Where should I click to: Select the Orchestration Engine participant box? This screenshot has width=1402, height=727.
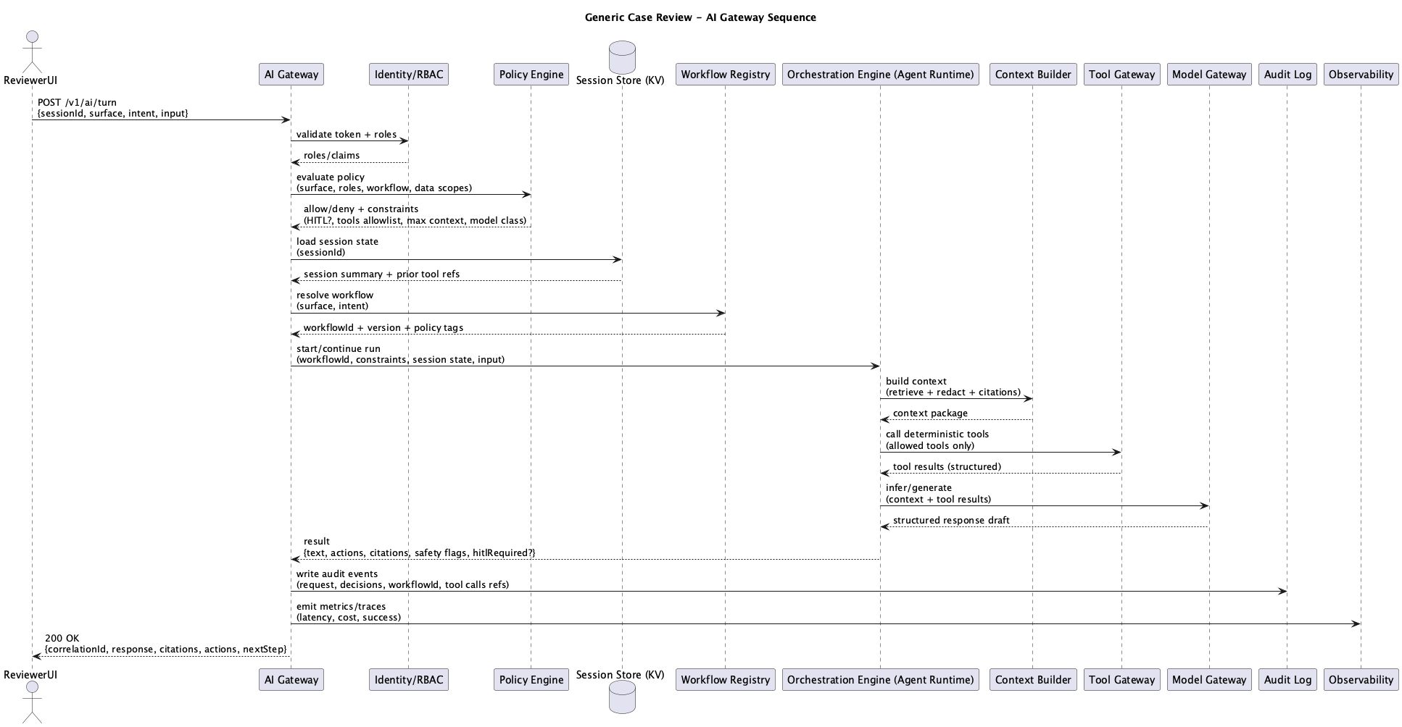880,74
